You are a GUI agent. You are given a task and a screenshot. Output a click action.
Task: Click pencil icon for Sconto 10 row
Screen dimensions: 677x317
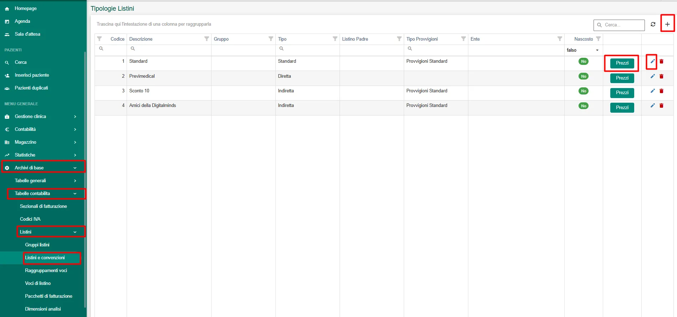tap(652, 91)
